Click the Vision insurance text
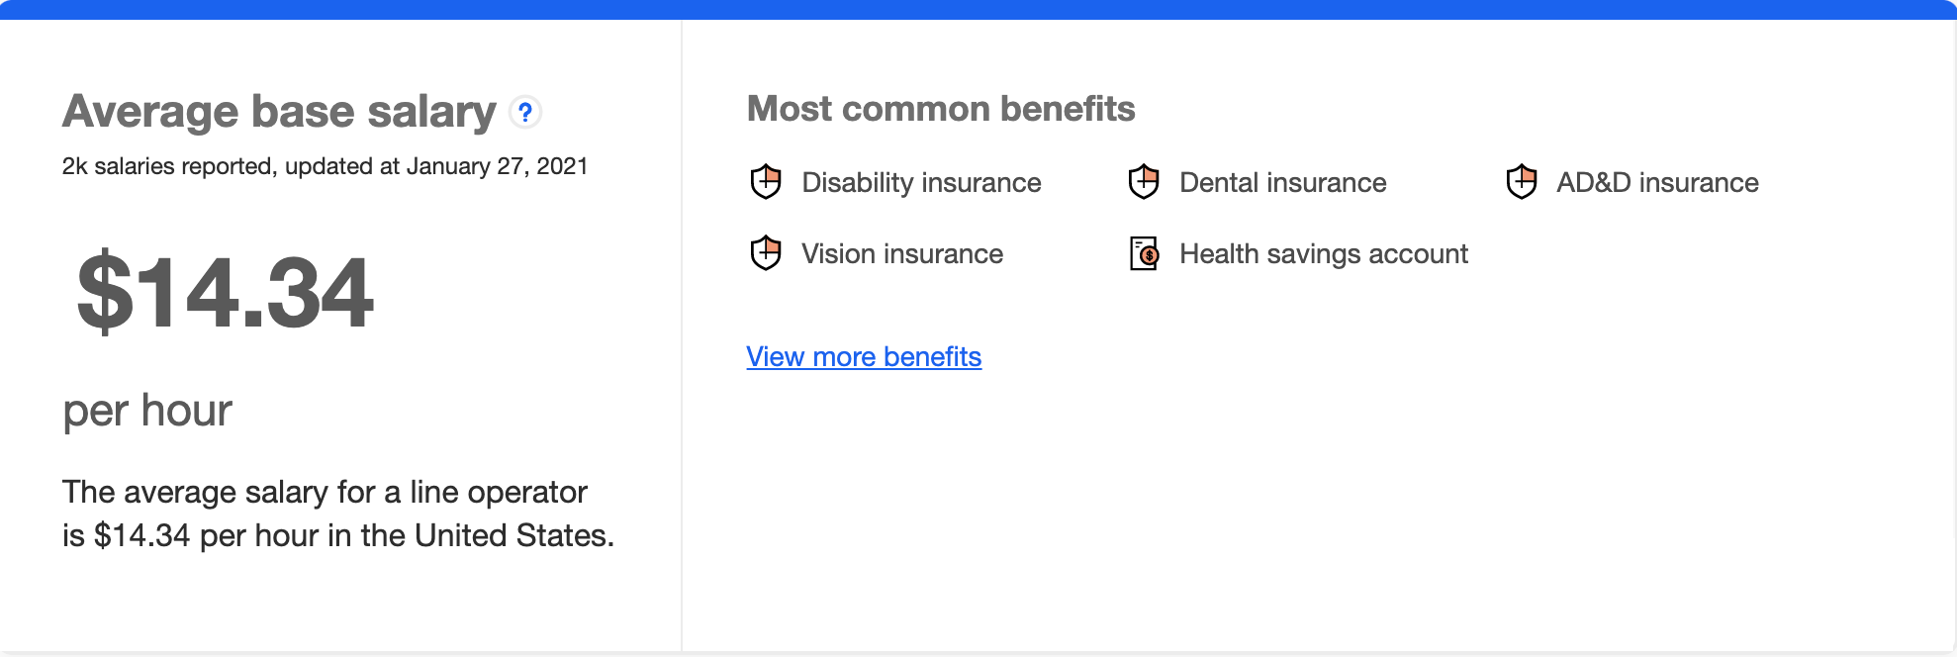Screen dimensions: 1957x657 [x=901, y=254]
